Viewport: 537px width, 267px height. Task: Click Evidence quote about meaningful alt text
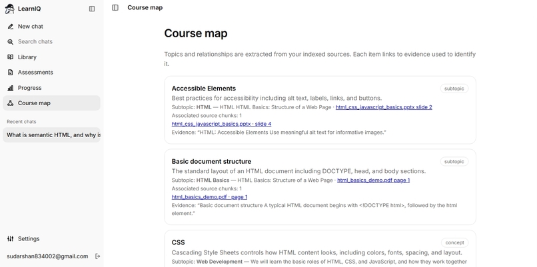[278, 132]
